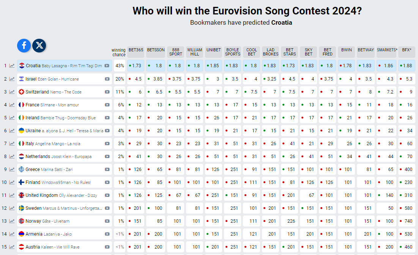Play Finland No Rules! video icon
The width and height of the screenshot is (418, 255).
[x=107, y=182]
